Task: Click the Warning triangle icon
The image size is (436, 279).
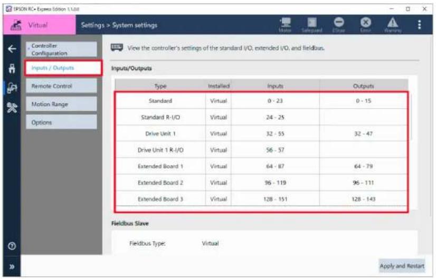Action: (x=393, y=25)
